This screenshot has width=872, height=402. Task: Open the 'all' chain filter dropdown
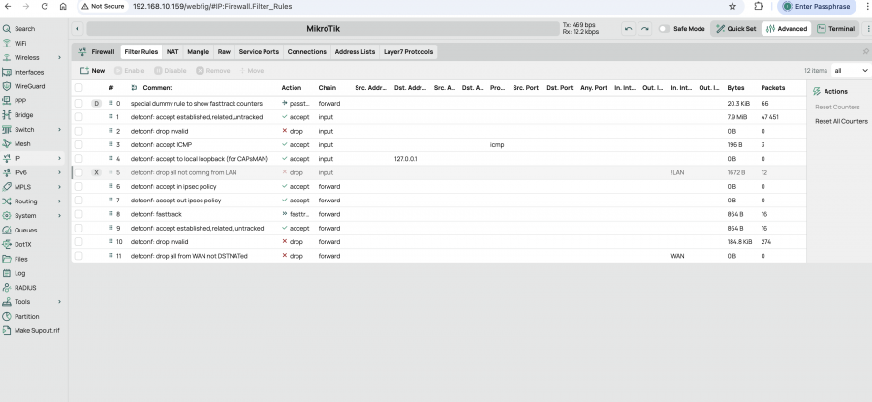[849, 71]
